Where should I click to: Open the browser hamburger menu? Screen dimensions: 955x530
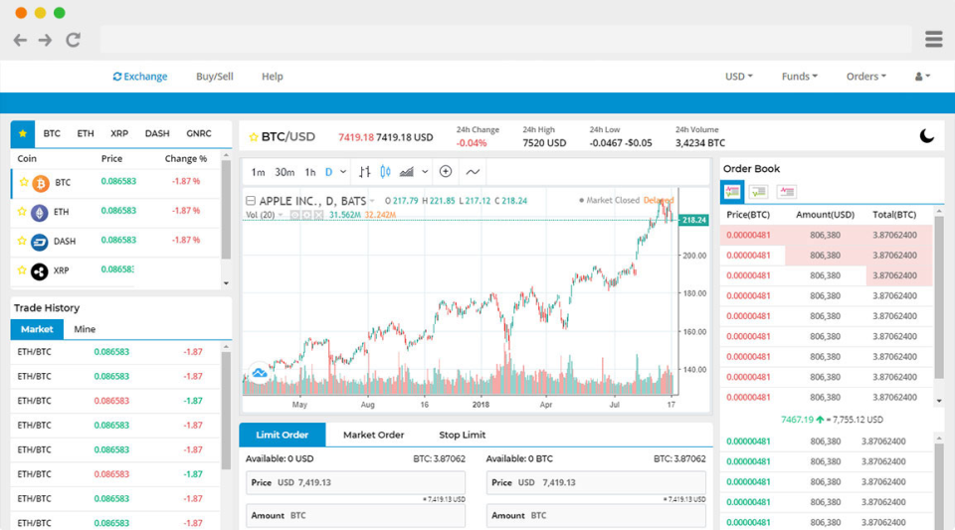pos(934,39)
